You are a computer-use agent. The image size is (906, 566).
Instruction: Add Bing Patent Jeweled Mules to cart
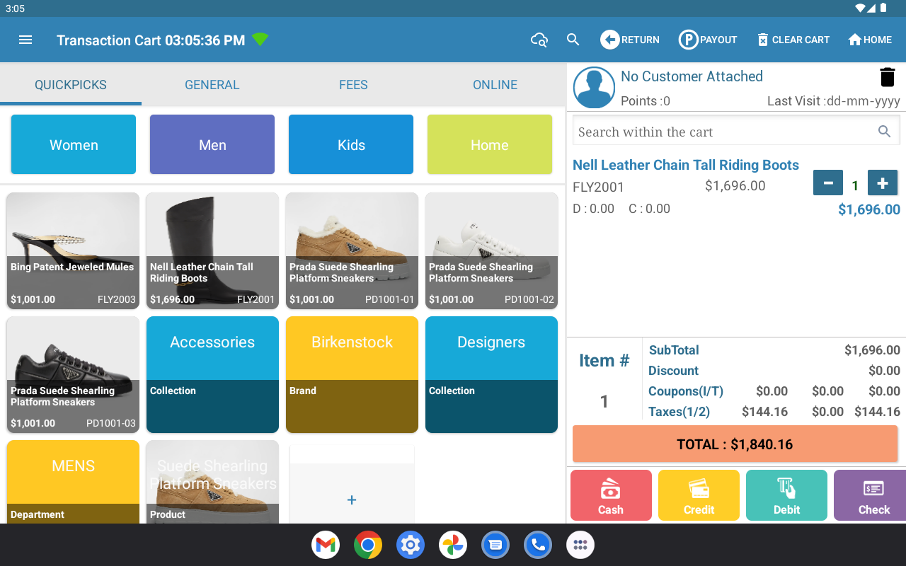[73, 251]
